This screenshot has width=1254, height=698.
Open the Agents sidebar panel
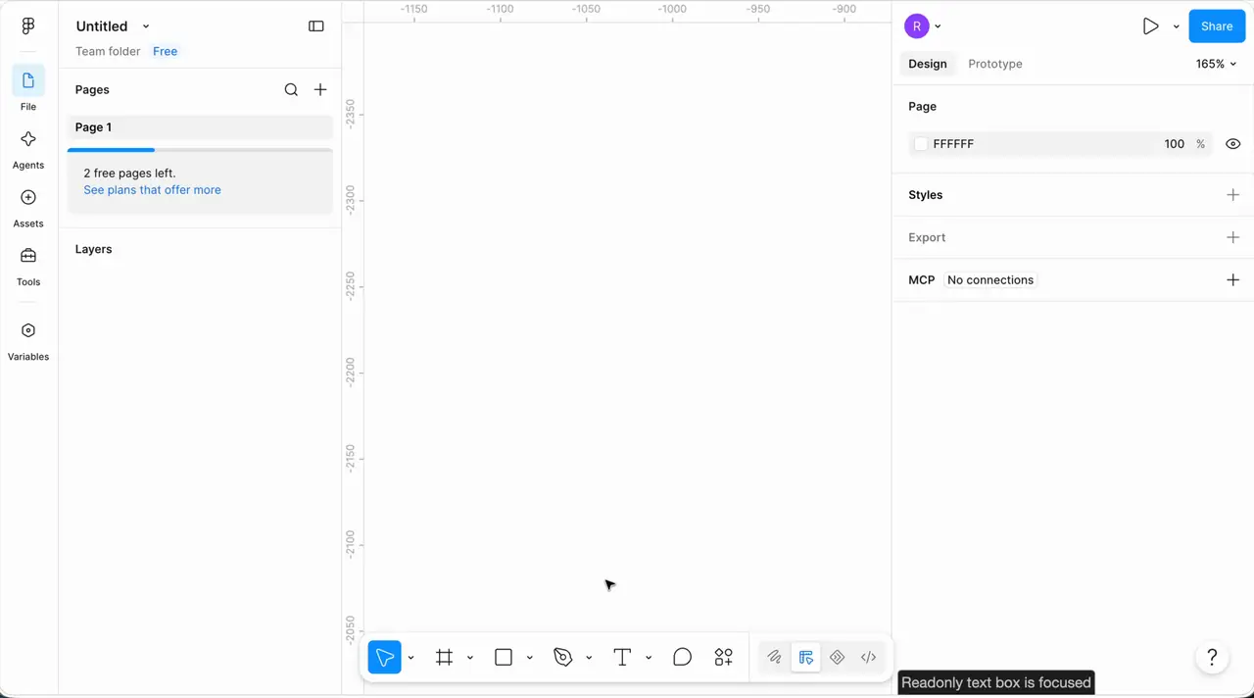point(28,147)
